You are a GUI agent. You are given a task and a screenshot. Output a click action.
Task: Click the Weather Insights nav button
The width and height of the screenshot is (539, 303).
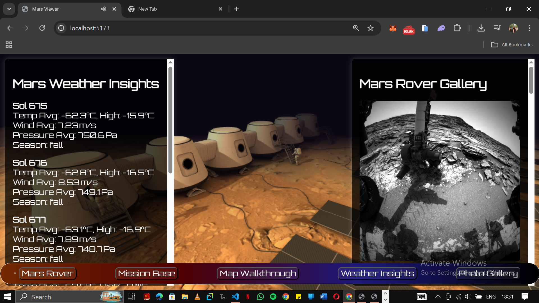377,274
